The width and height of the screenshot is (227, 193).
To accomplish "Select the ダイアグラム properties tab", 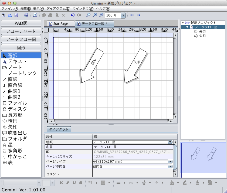I will [59, 129].
